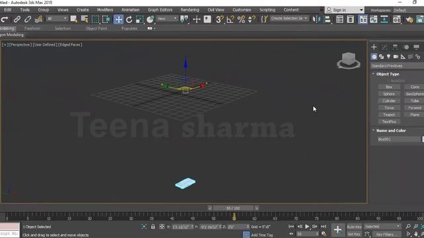Image resolution: width=424 pixels, height=238 pixels.
Task: Open the Edit menu
Action: point(7,10)
